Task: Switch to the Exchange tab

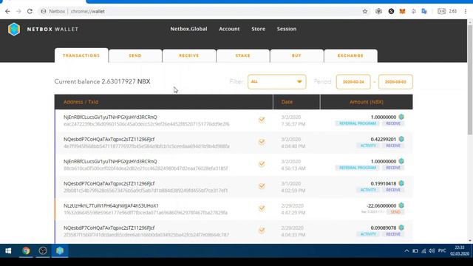Action: coord(350,56)
